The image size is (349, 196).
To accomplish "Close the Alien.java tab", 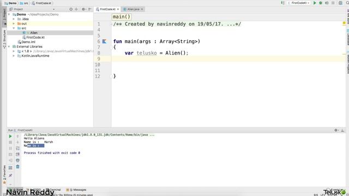I will pyautogui.click(x=142, y=9).
